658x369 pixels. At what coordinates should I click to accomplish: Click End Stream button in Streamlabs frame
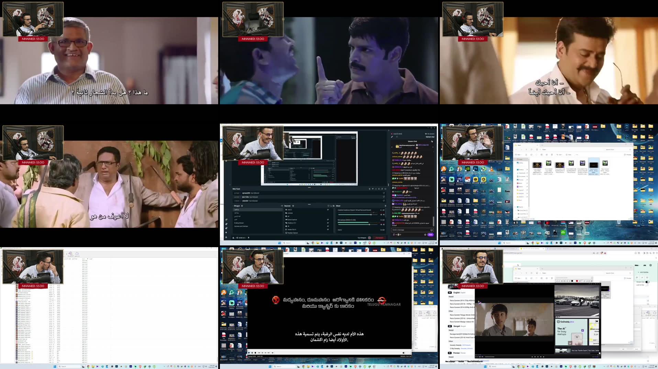(x=379, y=238)
